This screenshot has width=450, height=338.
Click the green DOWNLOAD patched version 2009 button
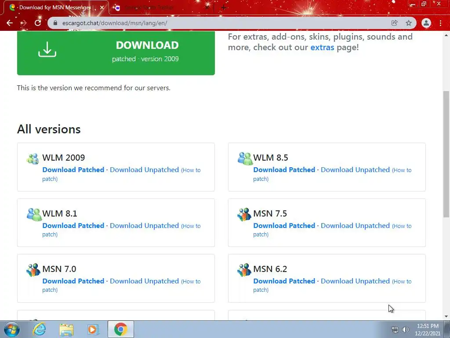[x=116, y=53]
